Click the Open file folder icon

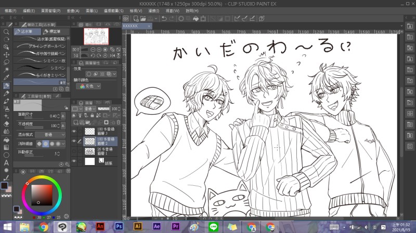143,19
